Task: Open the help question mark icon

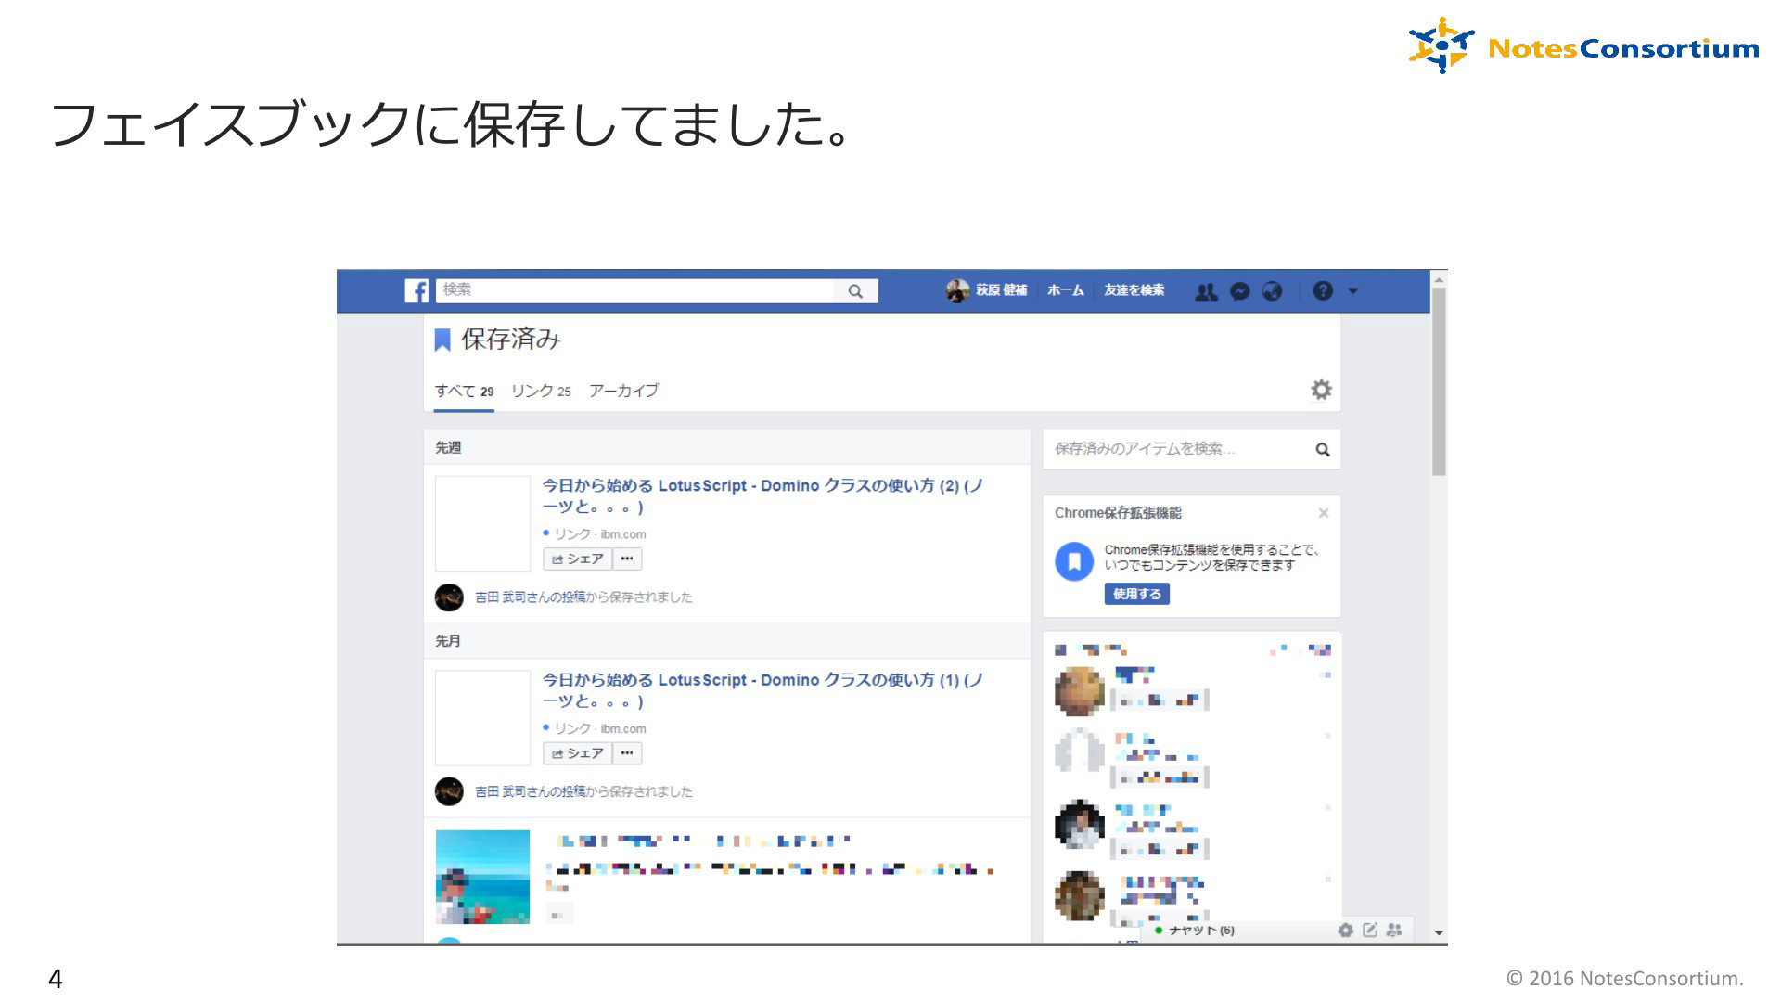Action: coord(1323,291)
